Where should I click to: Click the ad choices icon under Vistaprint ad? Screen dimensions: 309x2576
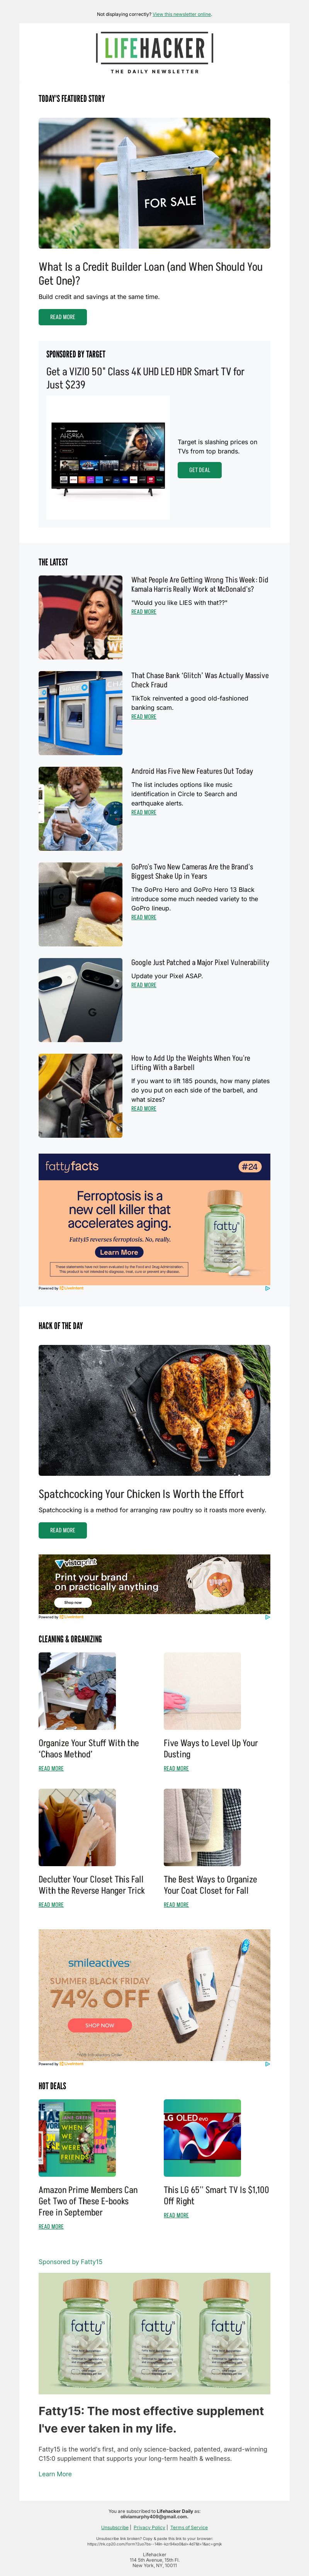tap(267, 1617)
